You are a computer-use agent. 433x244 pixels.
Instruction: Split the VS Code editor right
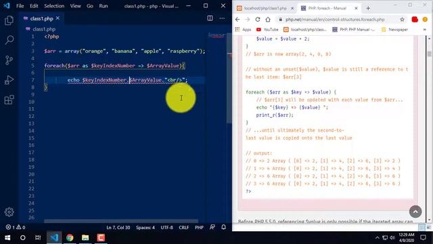210,18
